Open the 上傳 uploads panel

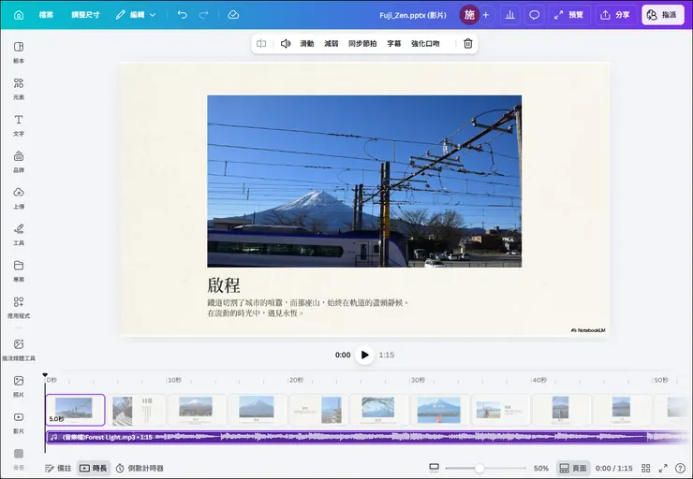[19, 198]
